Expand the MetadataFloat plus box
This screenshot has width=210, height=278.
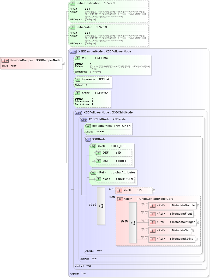tap(195, 214)
